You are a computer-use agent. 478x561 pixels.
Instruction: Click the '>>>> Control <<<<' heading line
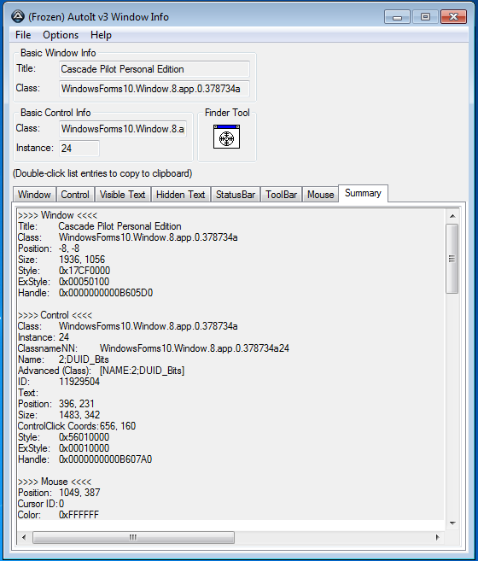(x=55, y=315)
